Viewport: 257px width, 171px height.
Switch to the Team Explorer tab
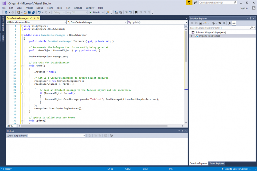(x=217, y=164)
